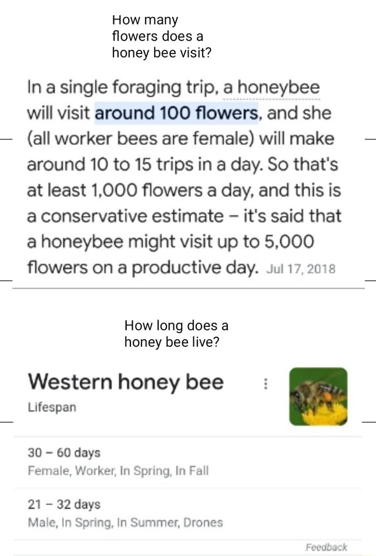Image resolution: width=376 pixels, height=556 pixels.
Task: Click the Feedback link
Action: point(327,547)
